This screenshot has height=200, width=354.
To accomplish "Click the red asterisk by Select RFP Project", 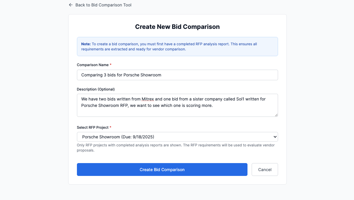I will tap(110, 127).
